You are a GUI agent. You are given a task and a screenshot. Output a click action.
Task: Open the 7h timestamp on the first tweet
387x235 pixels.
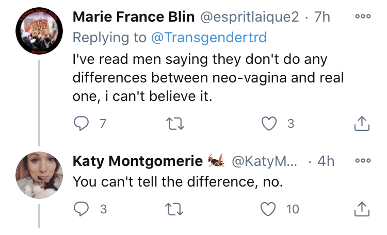pos(322,17)
